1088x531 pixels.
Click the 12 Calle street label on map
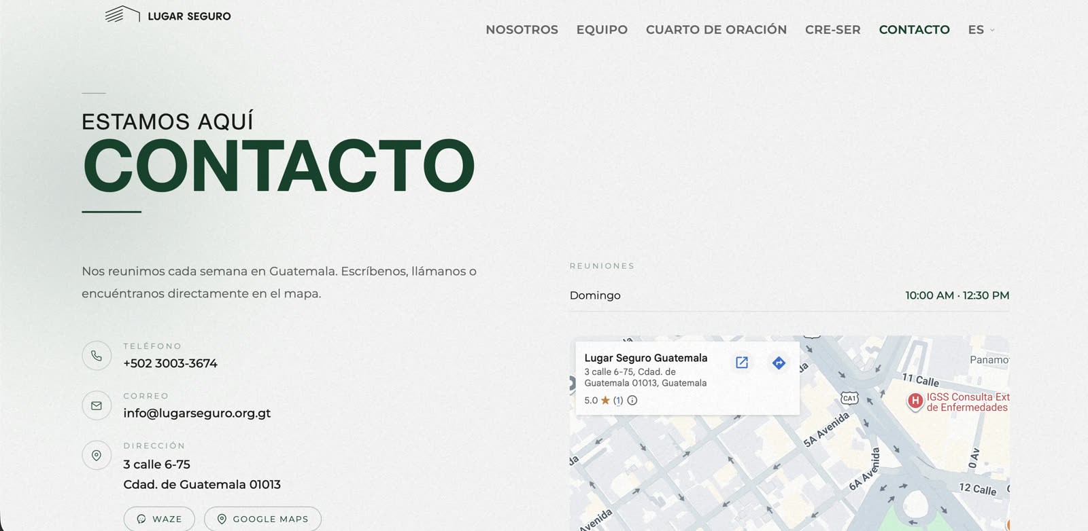click(x=977, y=488)
